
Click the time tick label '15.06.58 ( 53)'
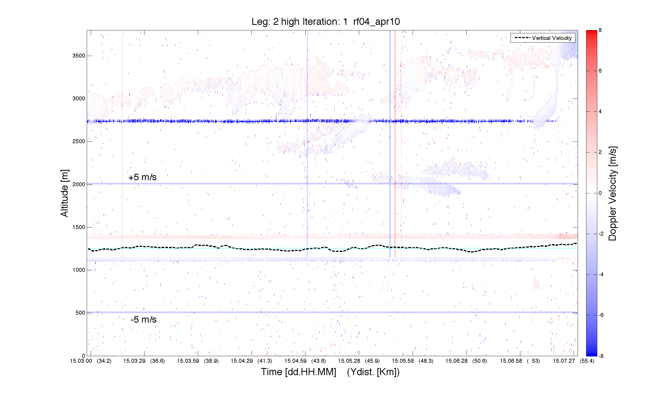coord(520,361)
